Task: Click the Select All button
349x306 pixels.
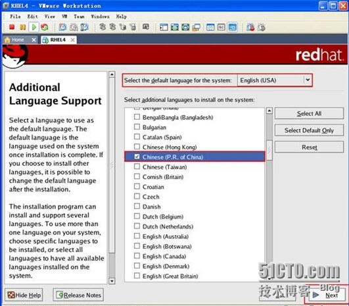Action: [x=309, y=113]
